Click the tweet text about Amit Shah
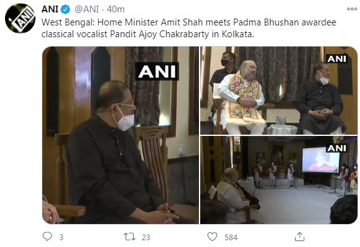Screen dimensions: 360x247 pyautogui.click(x=189, y=28)
